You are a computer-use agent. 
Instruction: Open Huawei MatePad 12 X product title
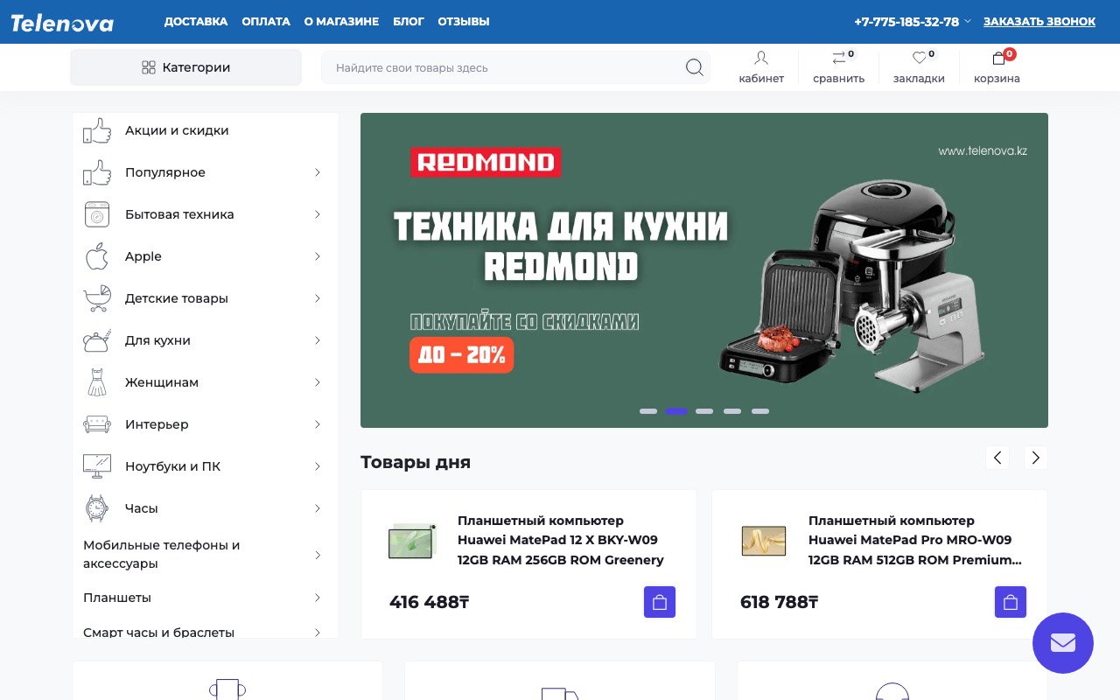point(561,540)
